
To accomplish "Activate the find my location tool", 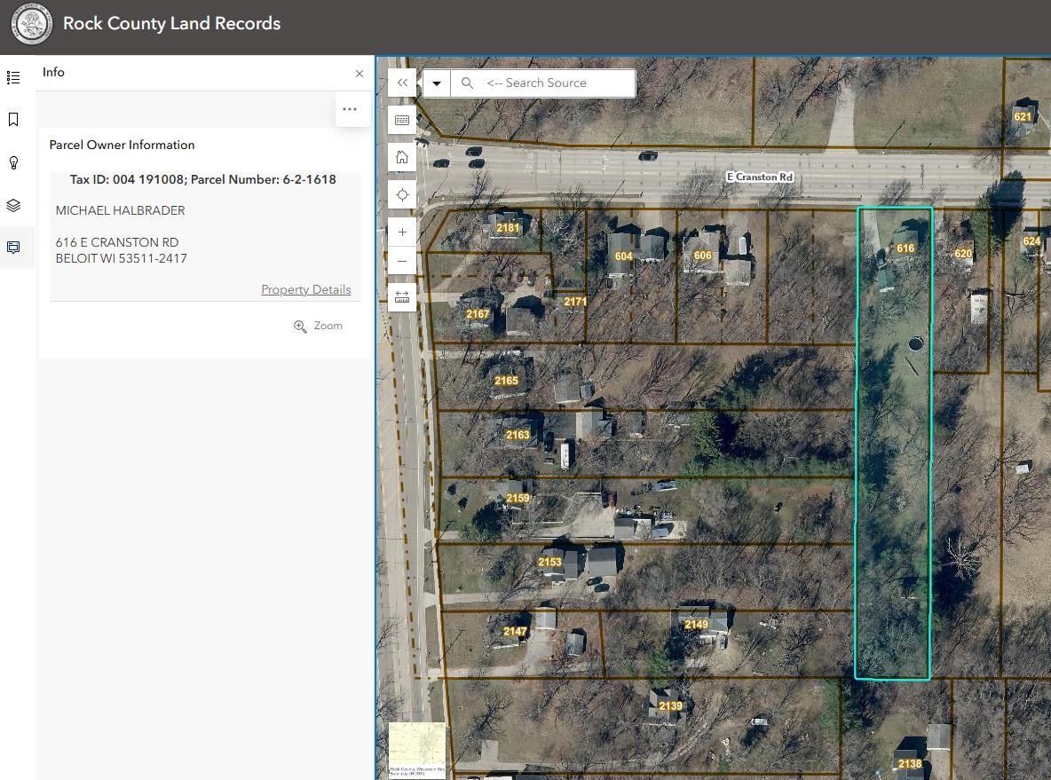I will tap(402, 195).
